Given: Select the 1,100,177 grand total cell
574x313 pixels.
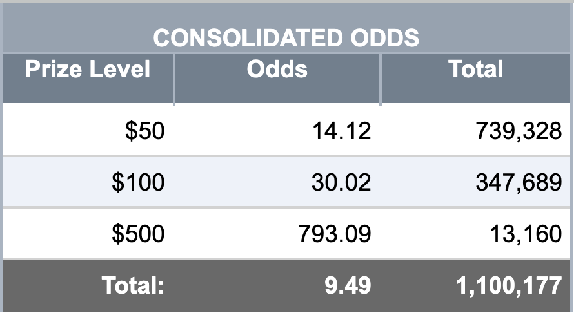Looking at the screenshot, I should 509,285.
